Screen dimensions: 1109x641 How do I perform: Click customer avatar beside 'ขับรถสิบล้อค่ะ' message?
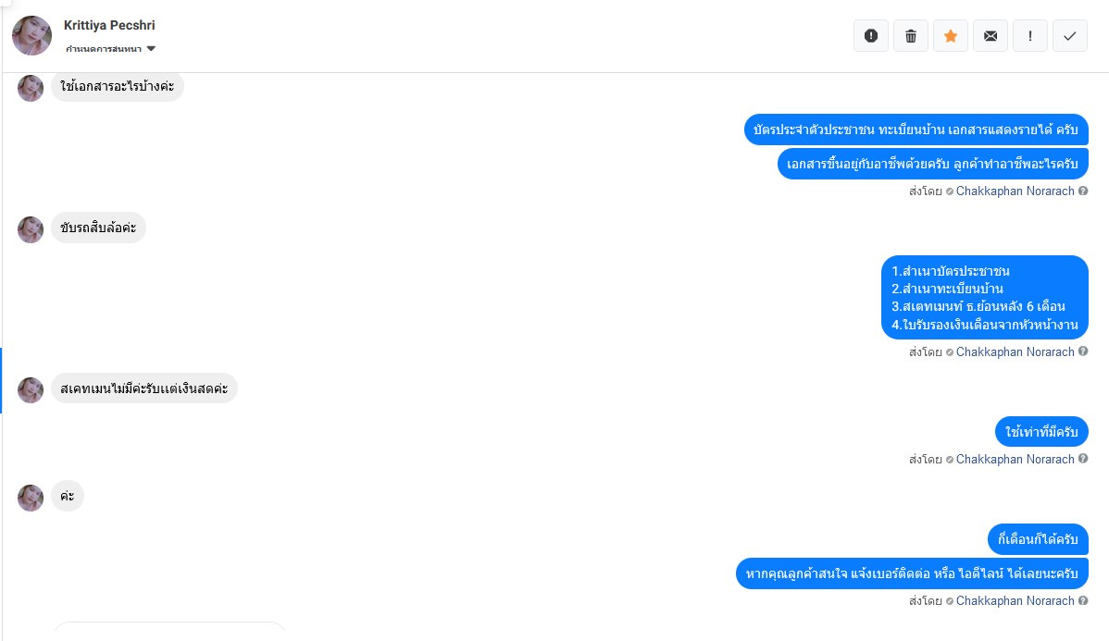(31, 229)
